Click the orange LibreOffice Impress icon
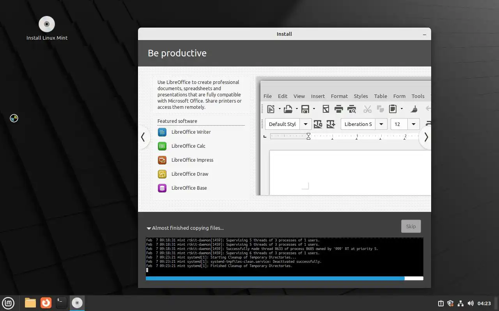 [x=162, y=160]
